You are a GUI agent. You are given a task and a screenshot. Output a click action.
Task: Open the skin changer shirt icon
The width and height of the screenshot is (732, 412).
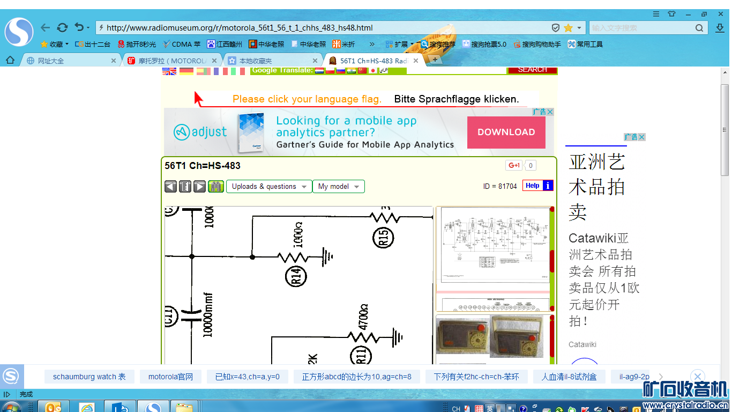click(671, 13)
